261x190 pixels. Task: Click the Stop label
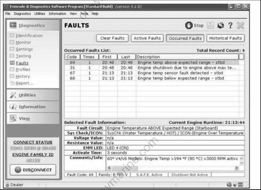coord(199,26)
